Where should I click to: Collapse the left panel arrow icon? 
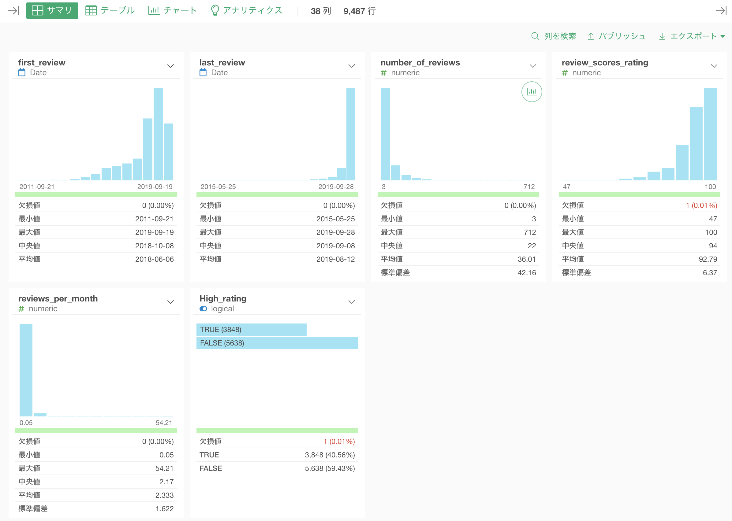click(x=13, y=11)
